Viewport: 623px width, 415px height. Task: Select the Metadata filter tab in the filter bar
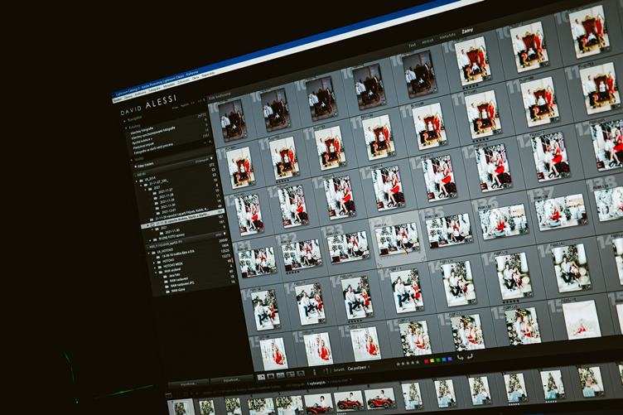point(447,36)
